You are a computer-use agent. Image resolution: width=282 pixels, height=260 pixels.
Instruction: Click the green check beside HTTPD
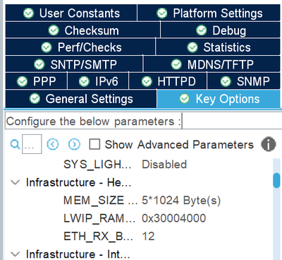tap(147, 81)
